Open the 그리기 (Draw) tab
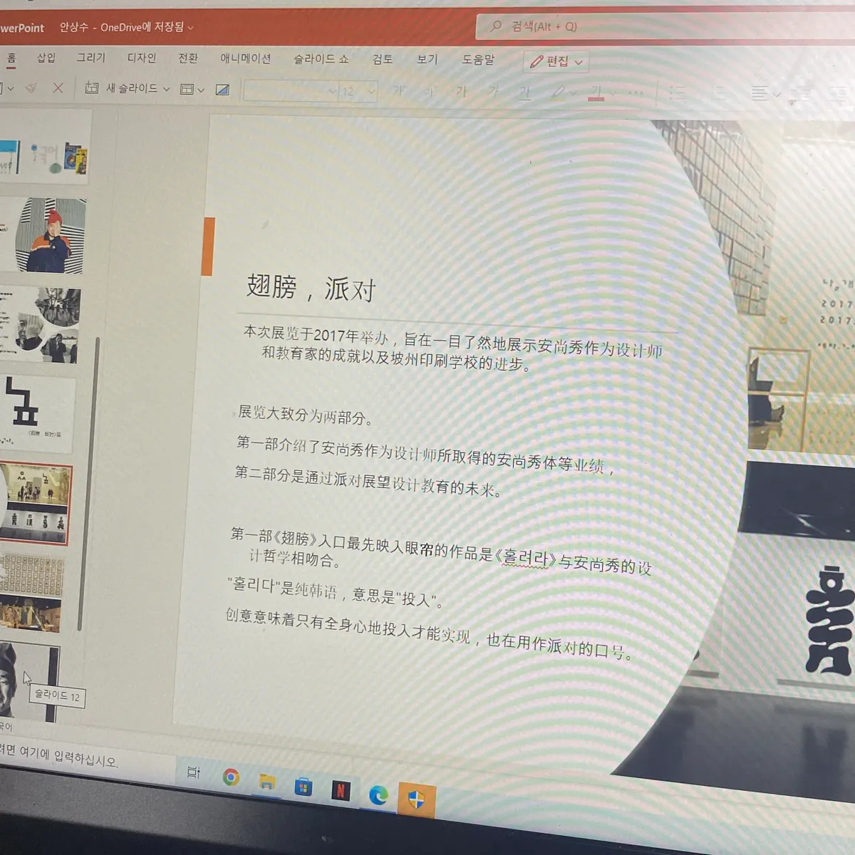Viewport: 855px width, 855px height. click(x=90, y=58)
